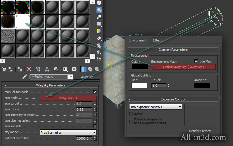Screen dimensions: 233x146
Task: Click the Get Material icon
Action: (x=4, y=69)
